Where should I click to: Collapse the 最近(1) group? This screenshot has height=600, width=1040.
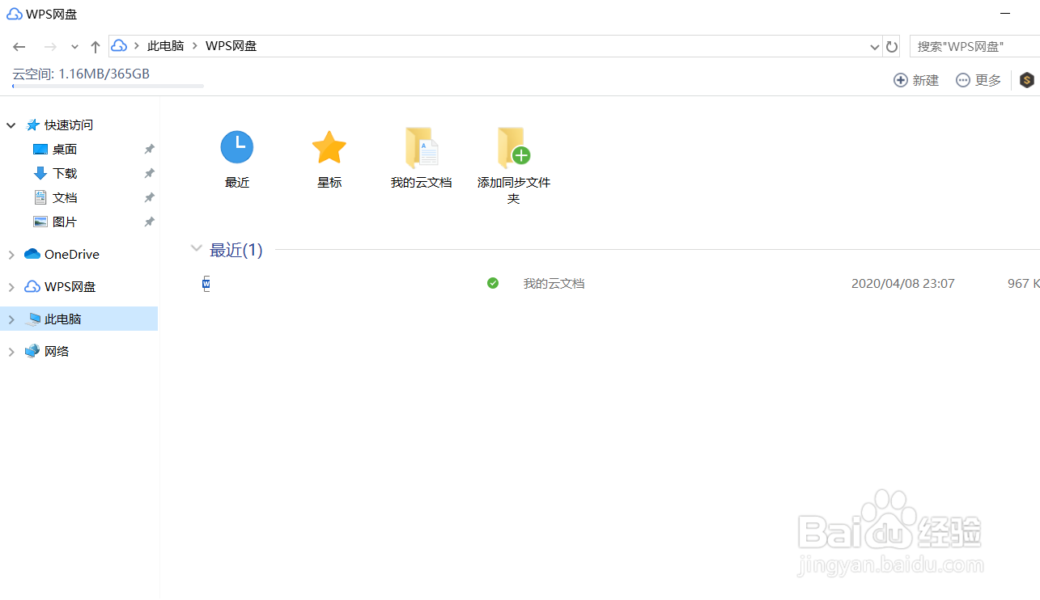[x=196, y=248]
